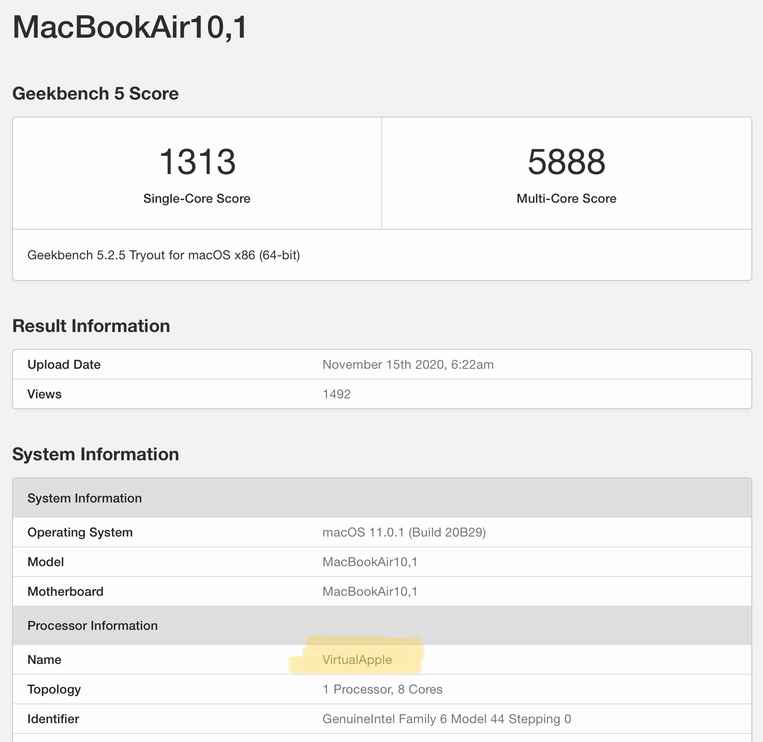Select the macOS 11.0.1 build value

coord(404,532)
